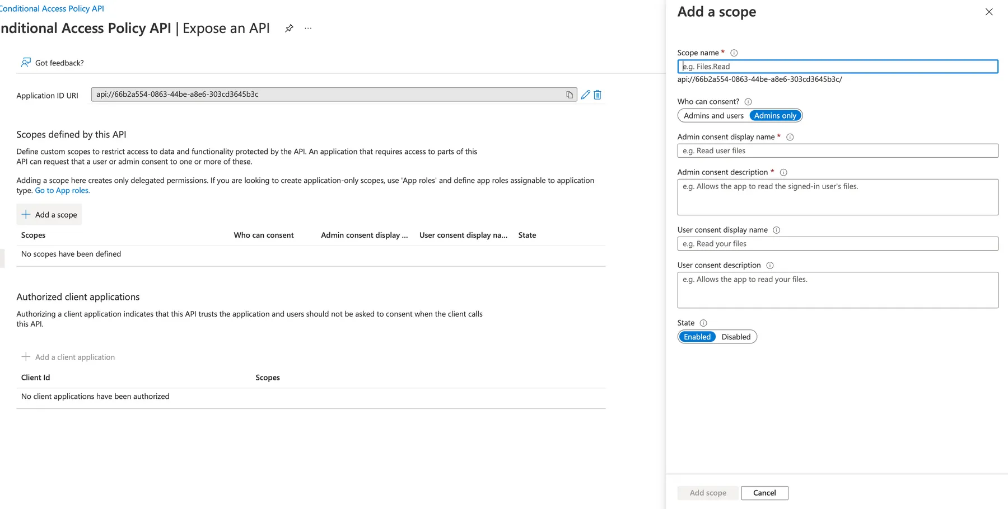Show info tooltip for Who can consent
This screenshot has width=1008, height=509.
tap(748, 102)
